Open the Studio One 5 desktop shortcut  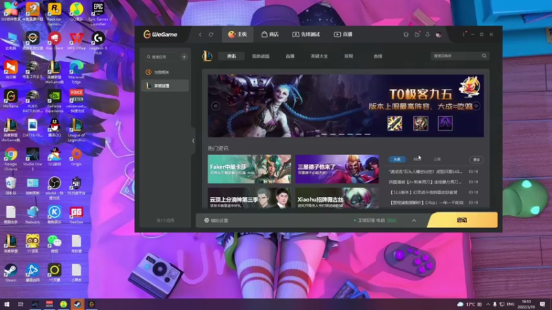click(32, 159)
